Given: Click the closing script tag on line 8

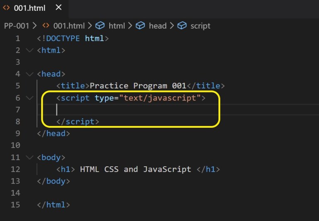Looking at the screenshot, I should (78, 121).
